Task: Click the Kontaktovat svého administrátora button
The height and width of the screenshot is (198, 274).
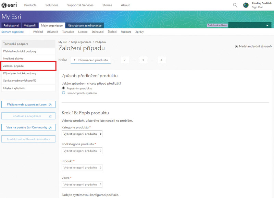Action: [28, 139]
